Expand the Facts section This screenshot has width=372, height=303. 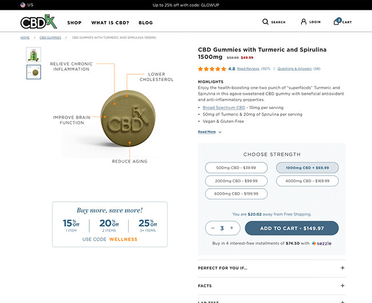(272, 286)
